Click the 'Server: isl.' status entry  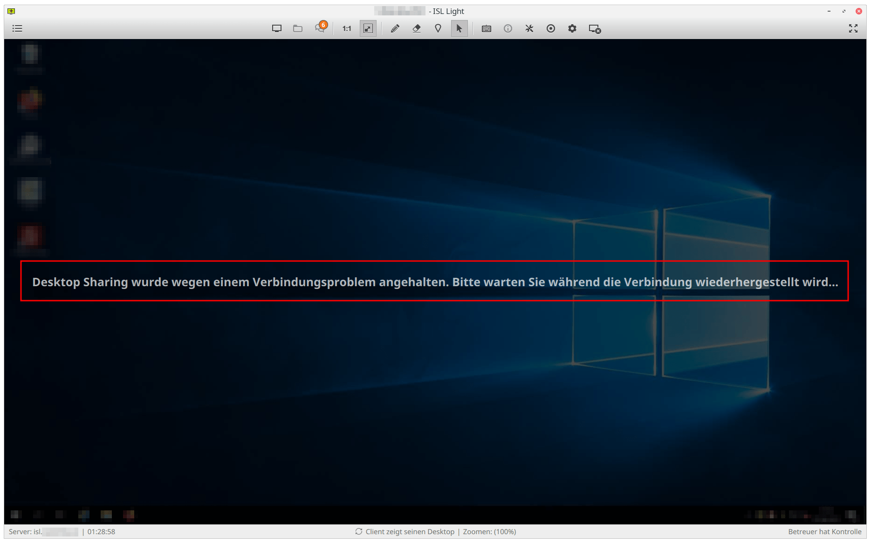click(43, 531)
